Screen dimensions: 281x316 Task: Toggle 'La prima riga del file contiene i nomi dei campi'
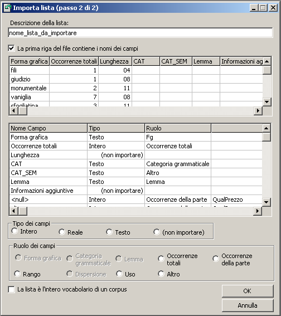click(x=12, y=48)
